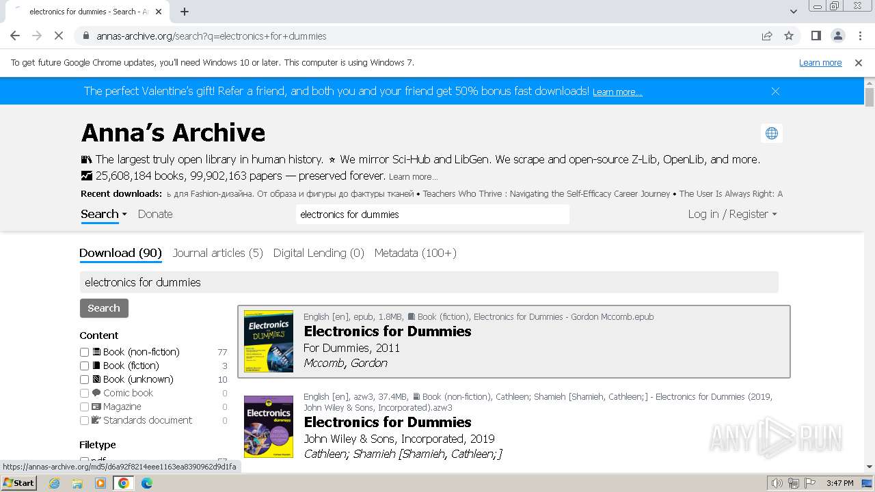Viewport: 875px width, 492px height.
Task: Open the Action Center flag icon
Action: click(x=810, y=483)
